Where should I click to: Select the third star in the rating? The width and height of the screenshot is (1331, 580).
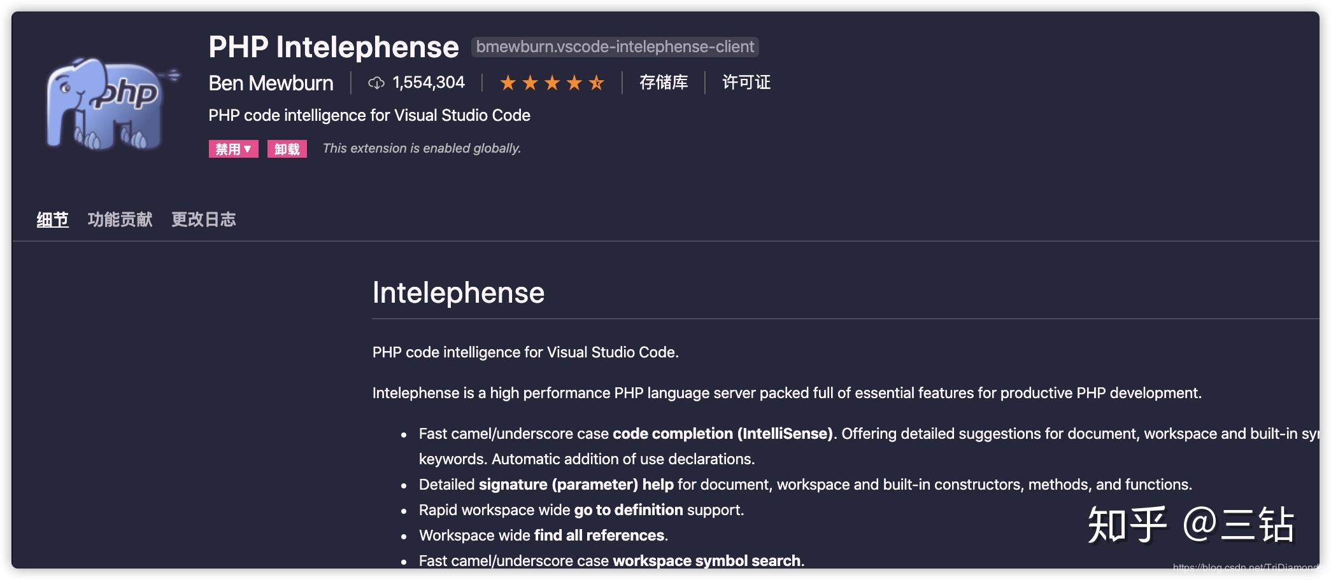(552, 82)
